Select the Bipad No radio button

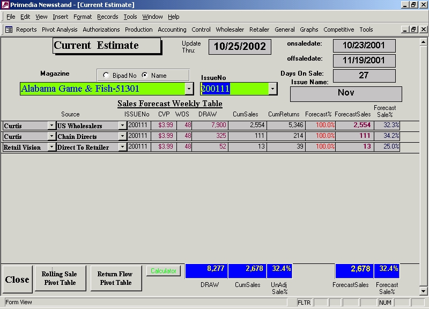(106, 76)
